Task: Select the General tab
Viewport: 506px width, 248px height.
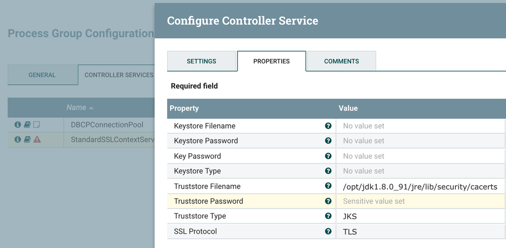Action: pyautogui.click(x=42, y=75)
